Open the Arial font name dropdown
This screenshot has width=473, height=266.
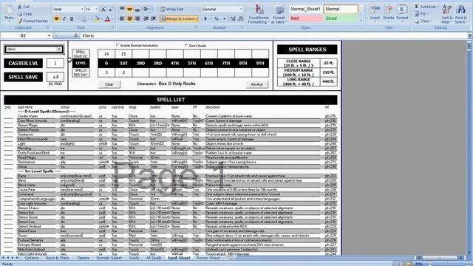point(82,10)
